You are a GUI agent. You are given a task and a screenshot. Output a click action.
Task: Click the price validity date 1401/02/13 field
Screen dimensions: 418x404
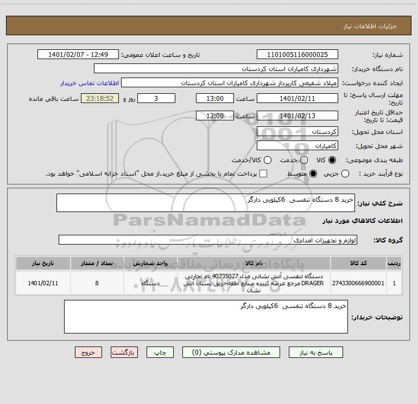pos(297,116)
